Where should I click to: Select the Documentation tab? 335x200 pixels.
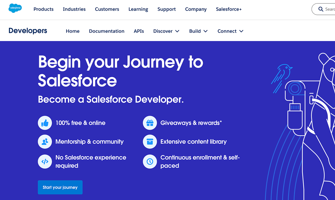pos(107,31)
